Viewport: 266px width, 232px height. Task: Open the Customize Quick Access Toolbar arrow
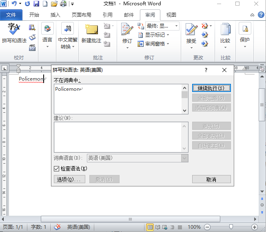coord(73,4)
